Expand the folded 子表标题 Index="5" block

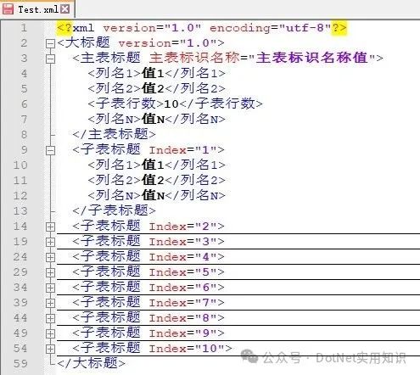tap(50, 272)
